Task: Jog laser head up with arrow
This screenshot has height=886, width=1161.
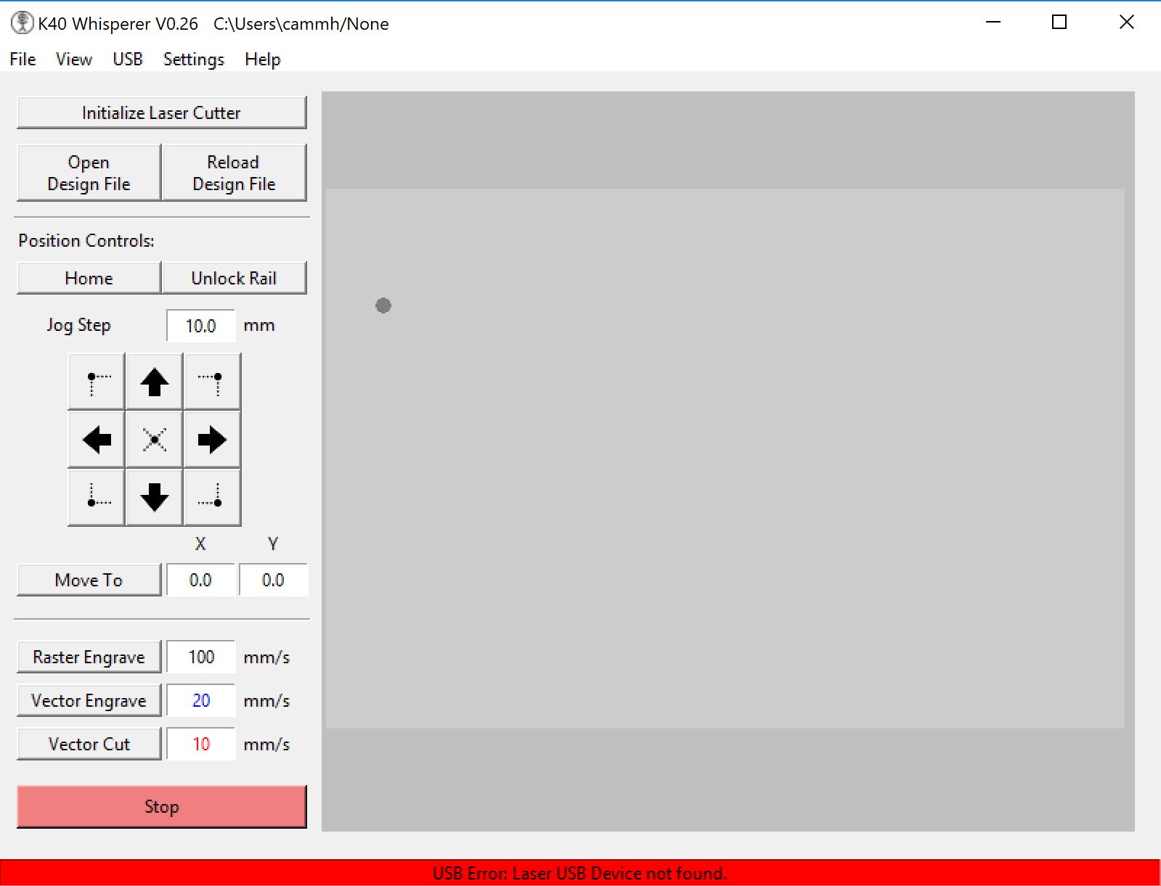Action: tap(154, 382)
